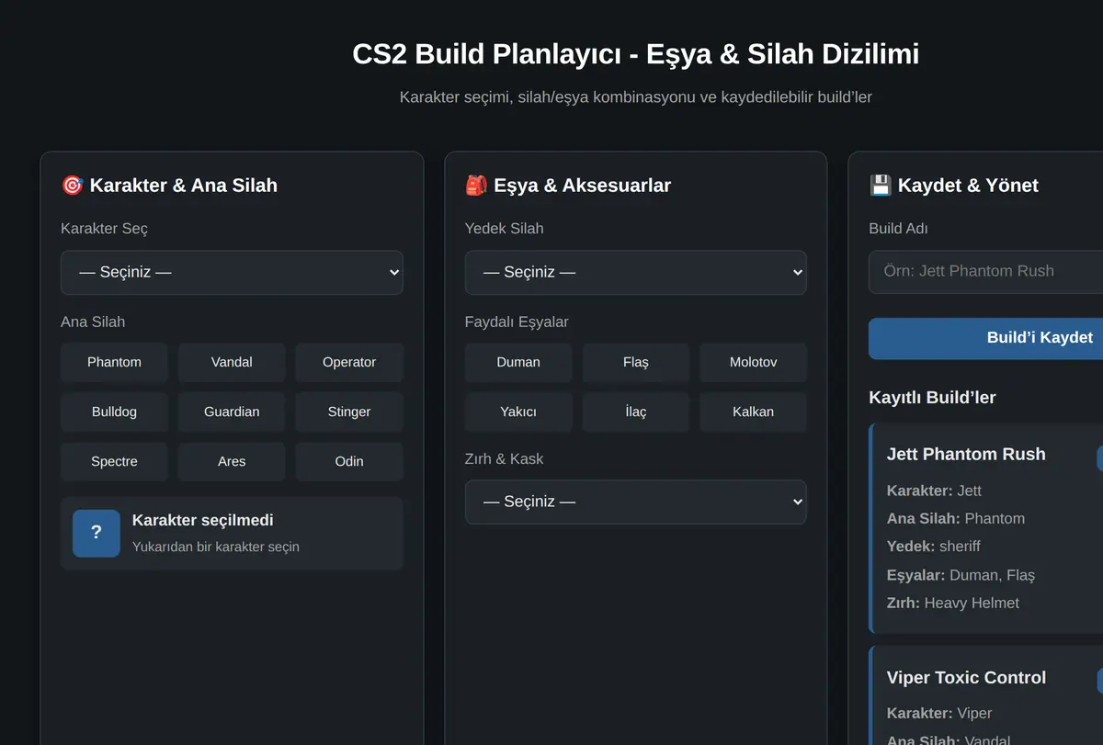Toggle the Flaş item
This screenshot has height=745, width=1103.
point(636,362)
